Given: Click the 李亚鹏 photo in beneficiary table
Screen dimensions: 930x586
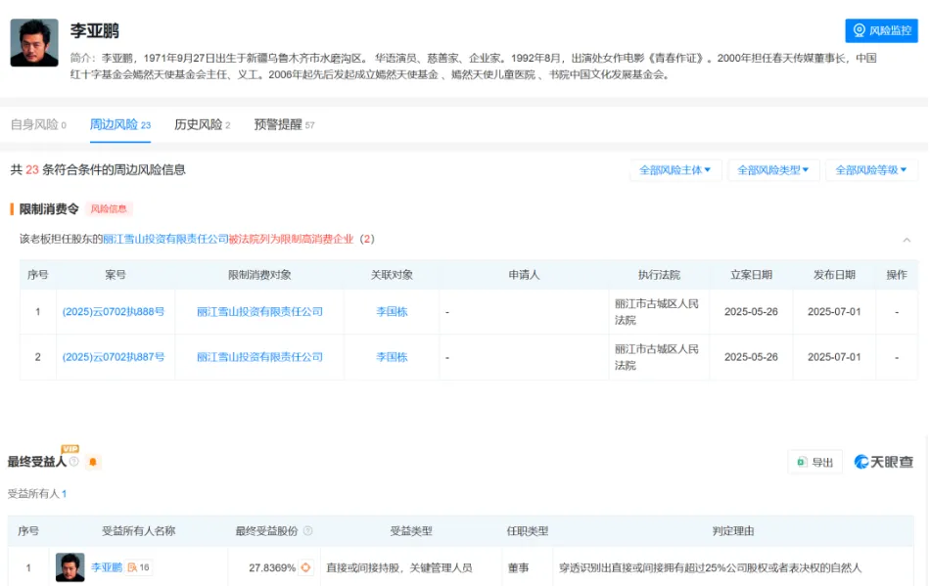Looking at the screenshot, I should click(70, 567).
